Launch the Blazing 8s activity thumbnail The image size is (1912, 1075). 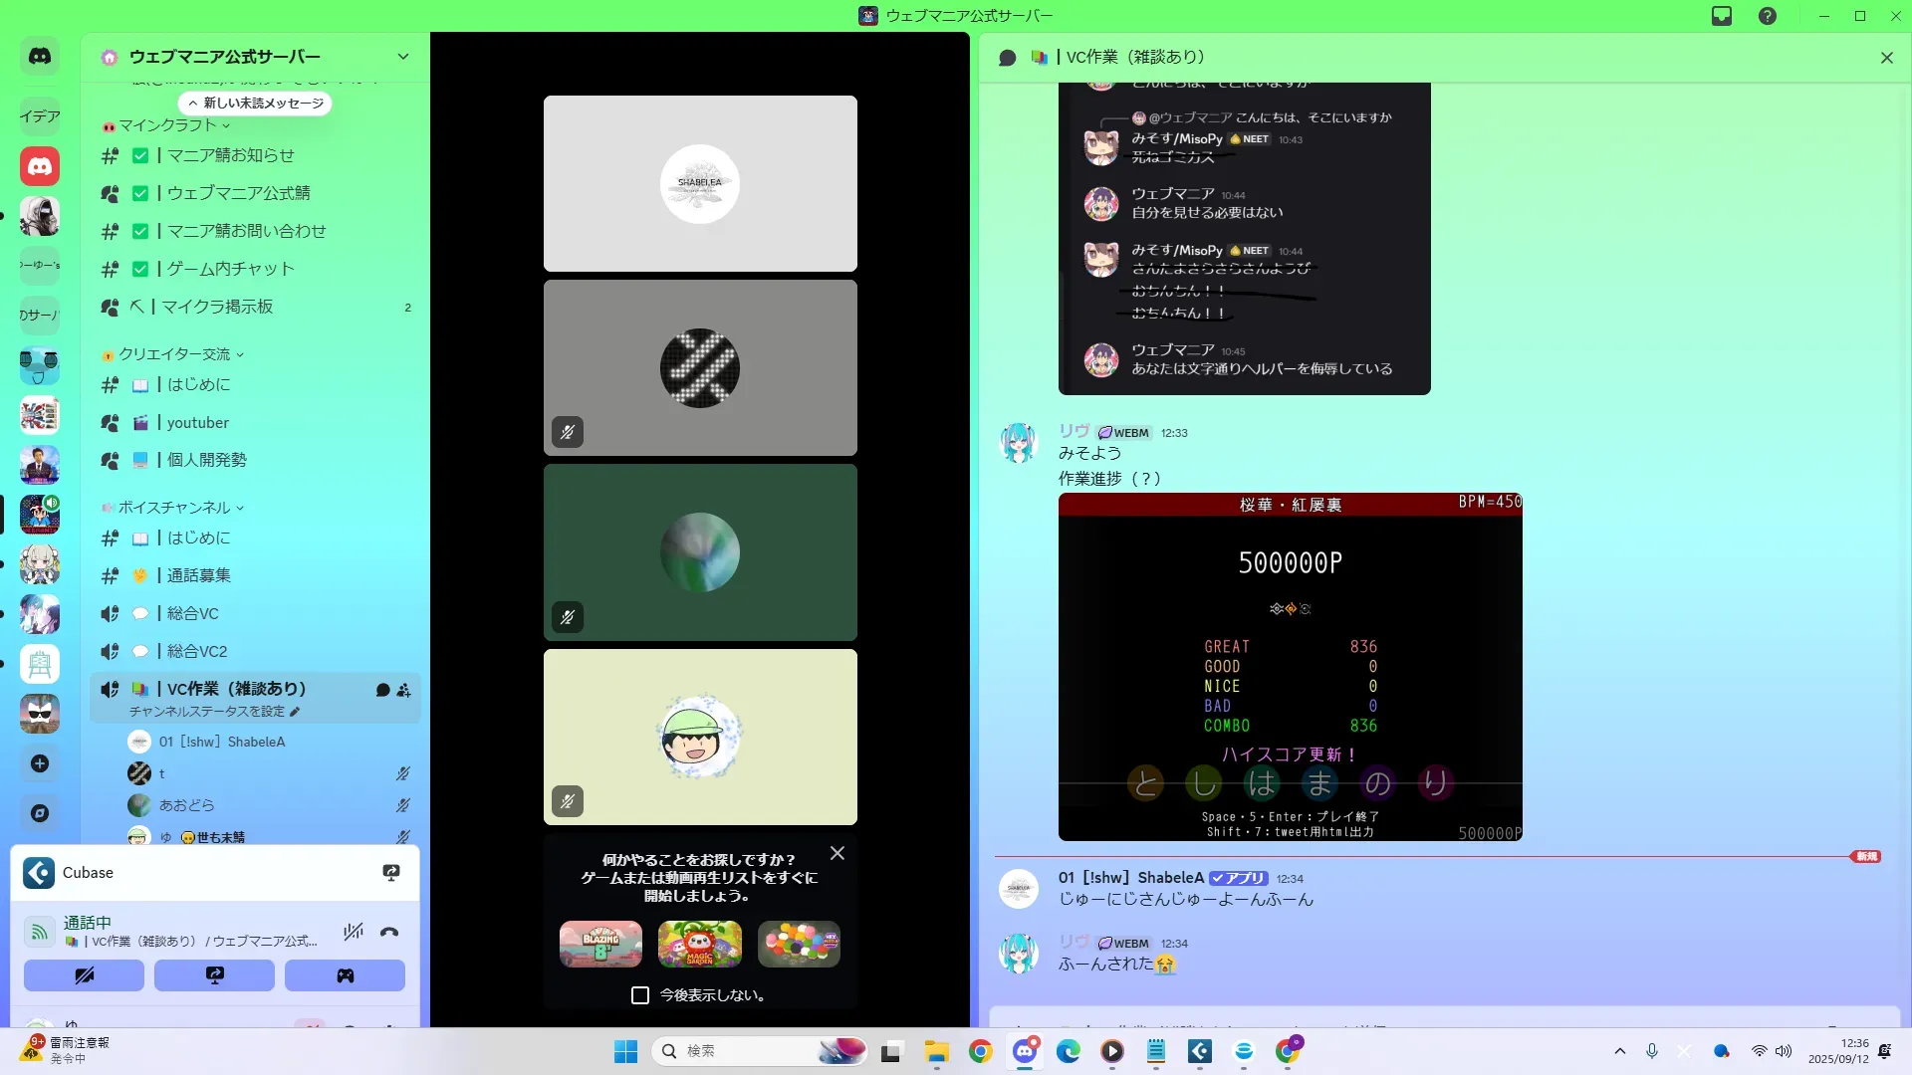[x=600, y=944]
